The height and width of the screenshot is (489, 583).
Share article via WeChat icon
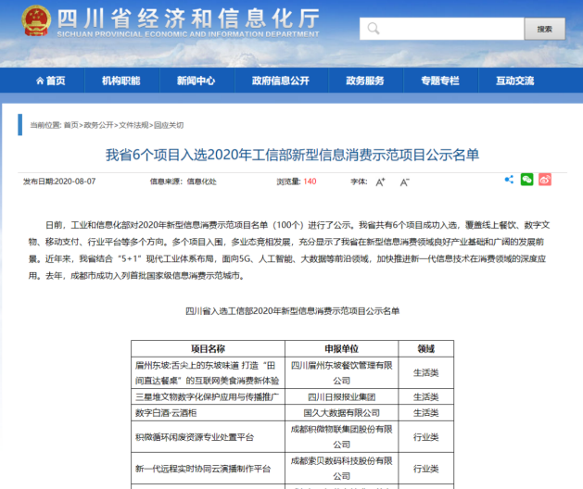coord(526,180)
